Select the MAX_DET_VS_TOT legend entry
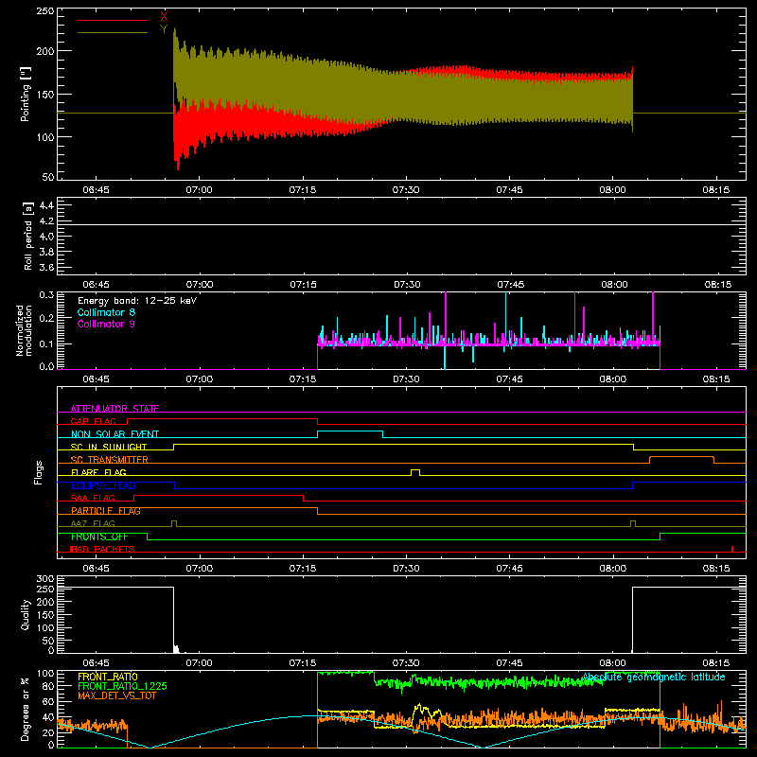Viewport: 757px width, 757px height. (117, 695)
